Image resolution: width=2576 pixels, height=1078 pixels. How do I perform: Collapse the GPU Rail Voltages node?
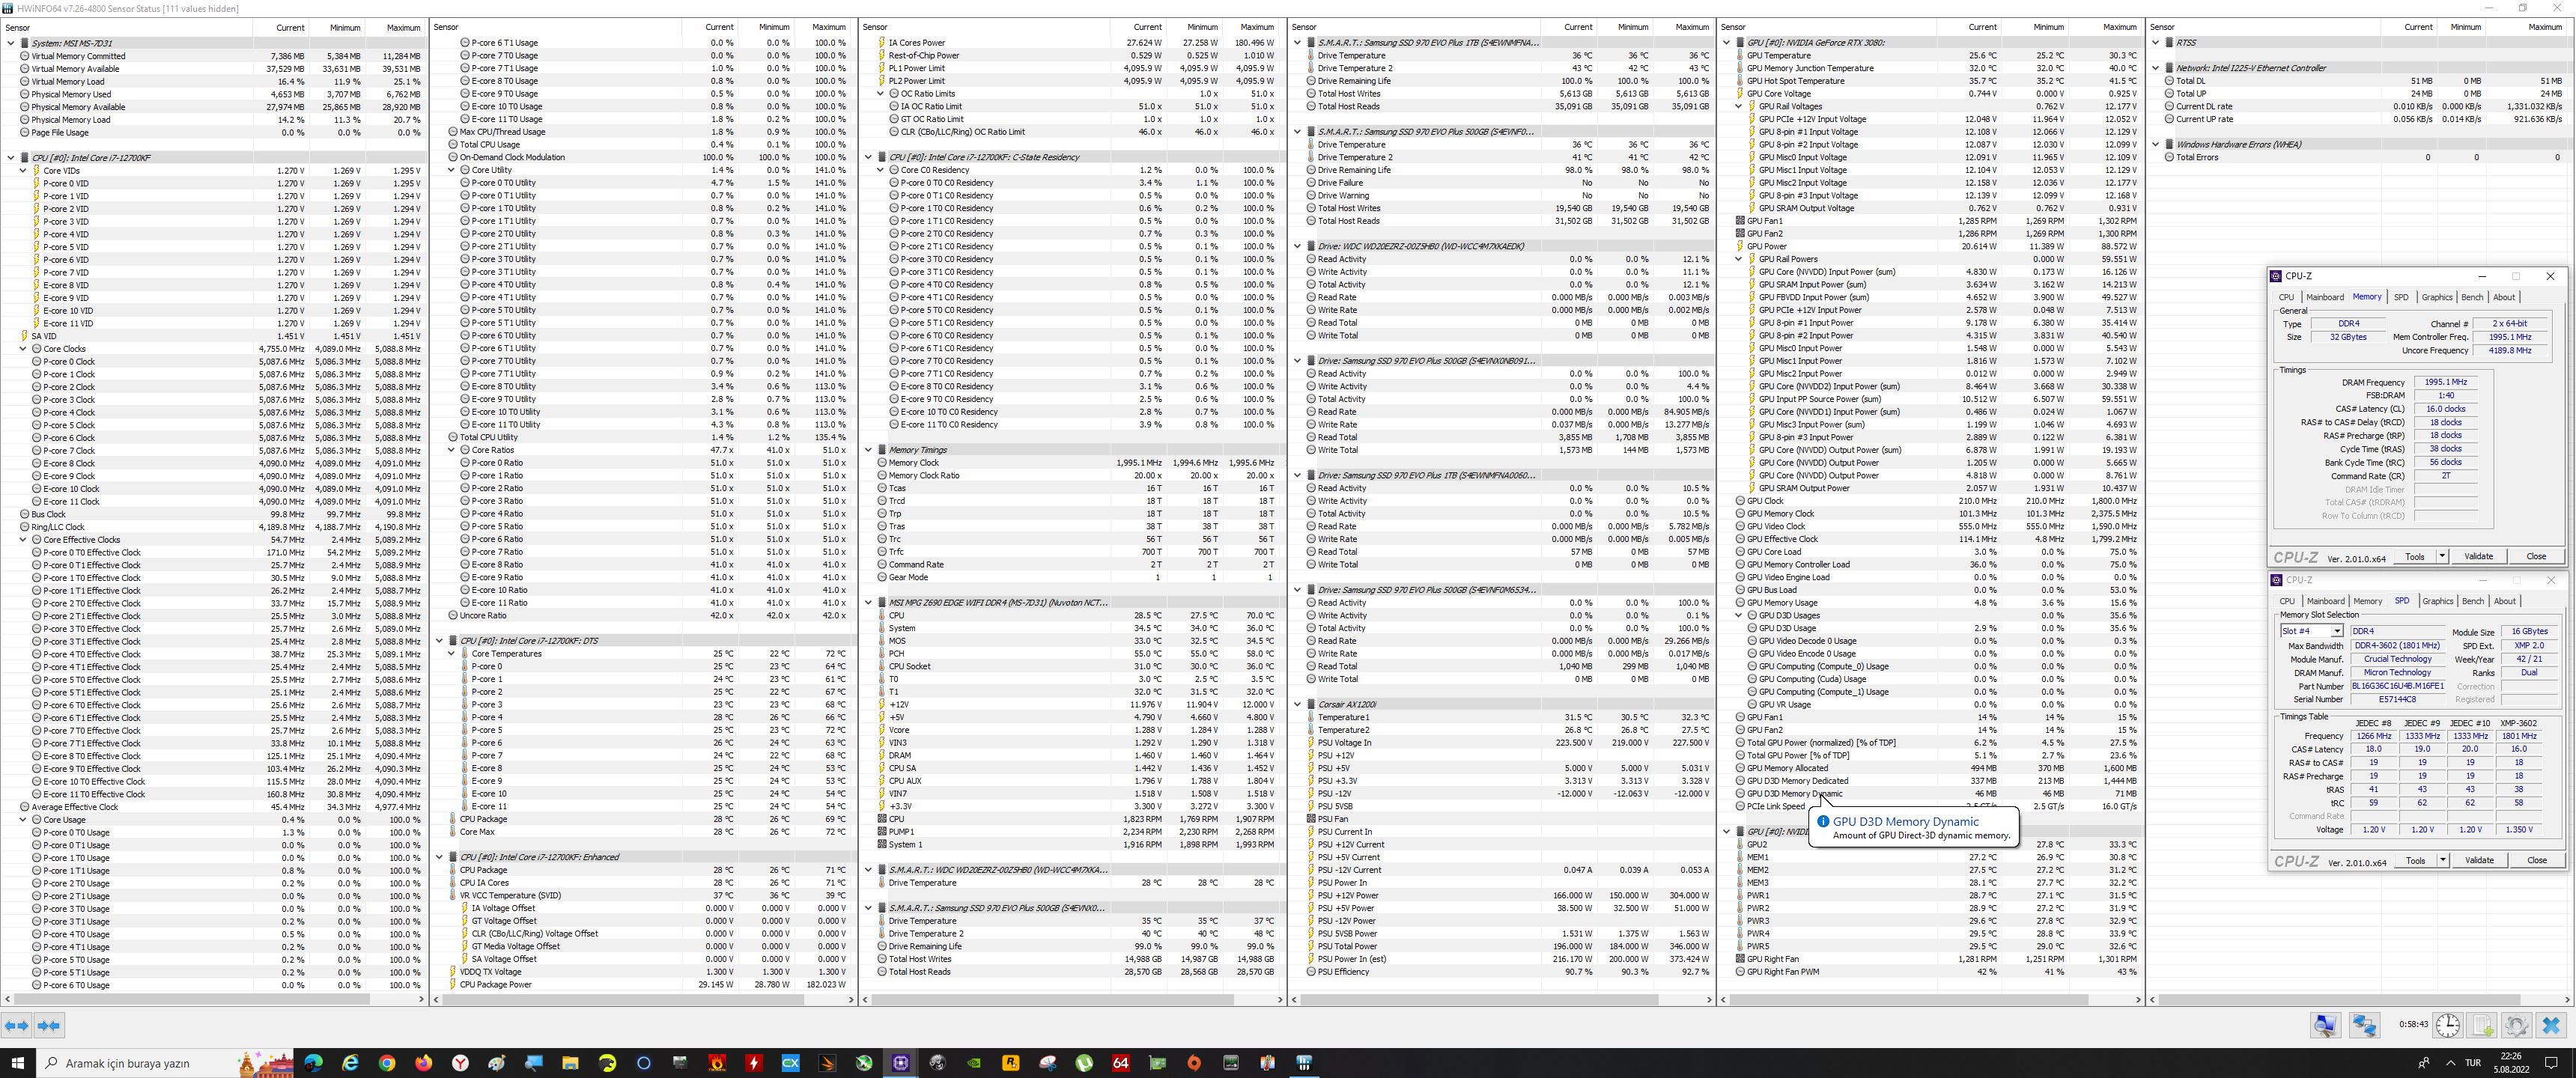[1738, 106]
